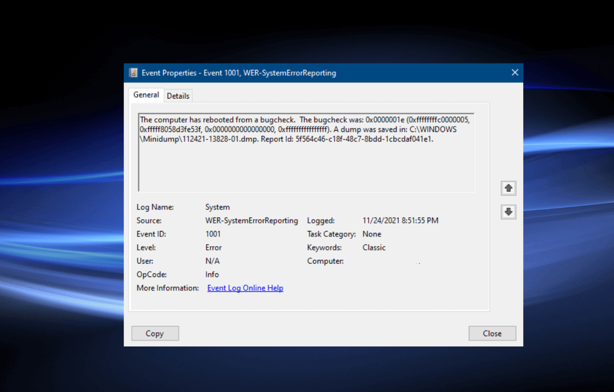Select the Event ID value 1001

(x=213, y=234)
